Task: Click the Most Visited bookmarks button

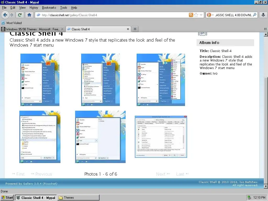Action: [12, 23]
